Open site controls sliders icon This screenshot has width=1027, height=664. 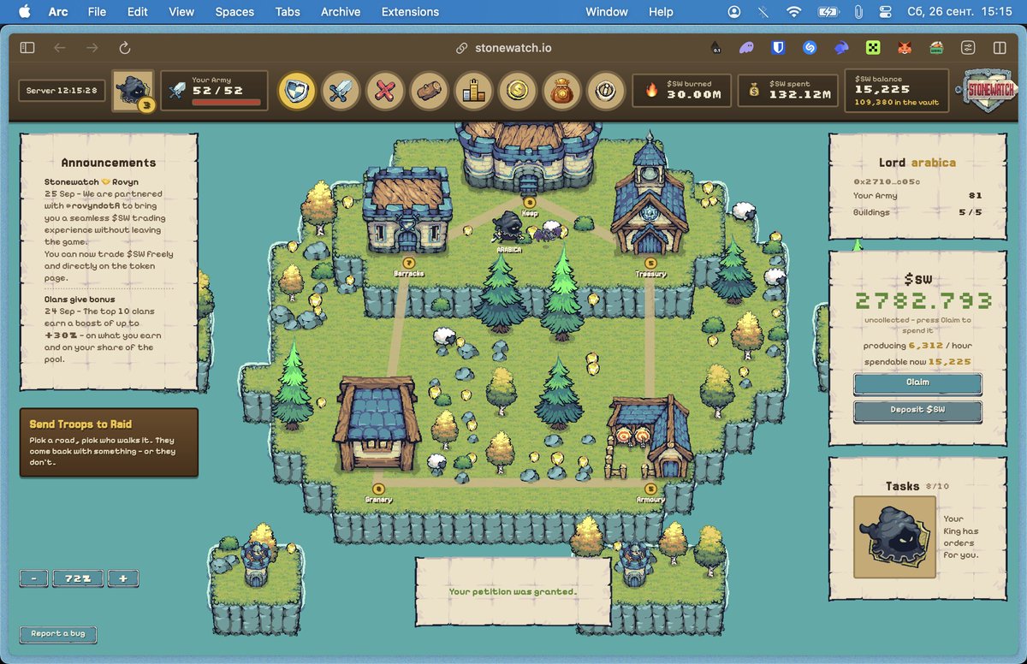968,48
